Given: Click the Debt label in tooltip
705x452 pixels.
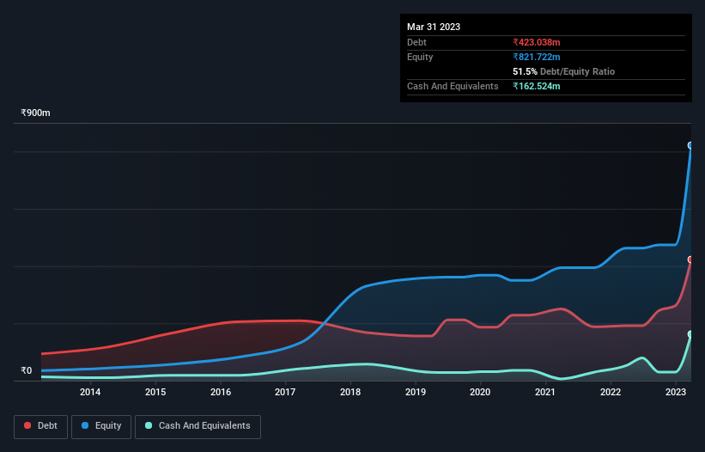Looking at the screenshot, I should click(x=416, y=42).
